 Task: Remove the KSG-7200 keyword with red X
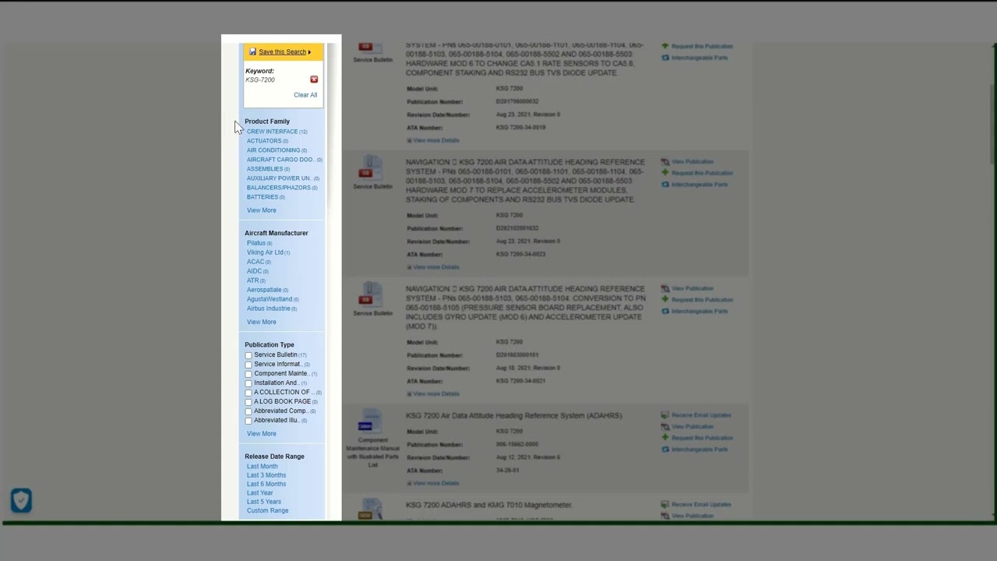tap(314, 79)
